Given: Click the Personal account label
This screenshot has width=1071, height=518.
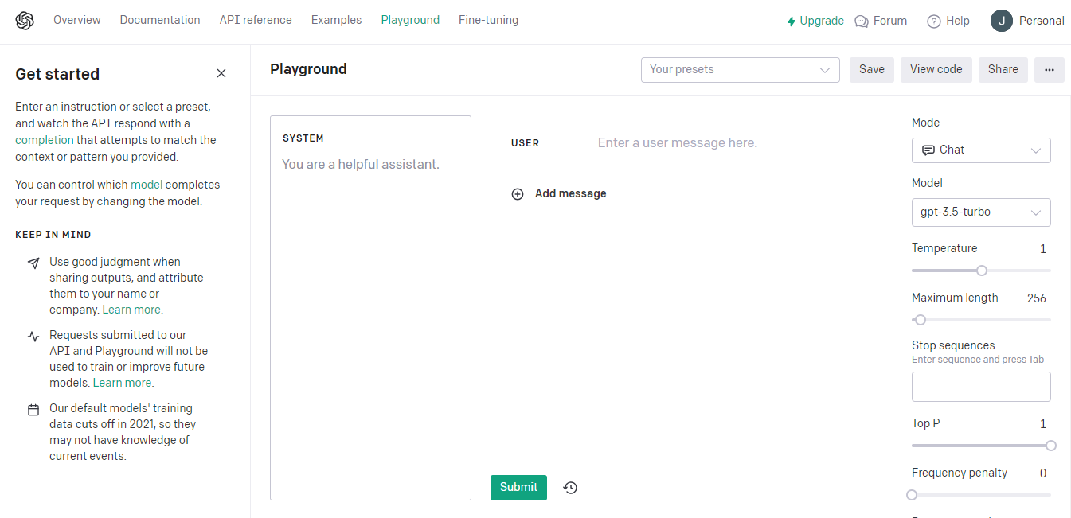Looking at the screenshot, I should (1042, 21).
